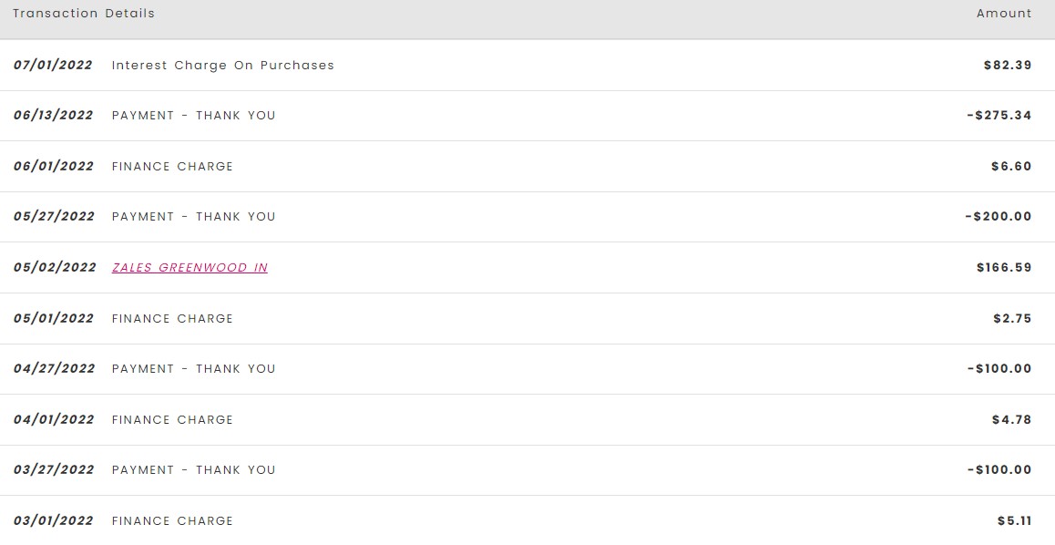Select the 04/27/2022 payment date
The width and height of the screenshot is (1055, 545).
coord(54,369)
